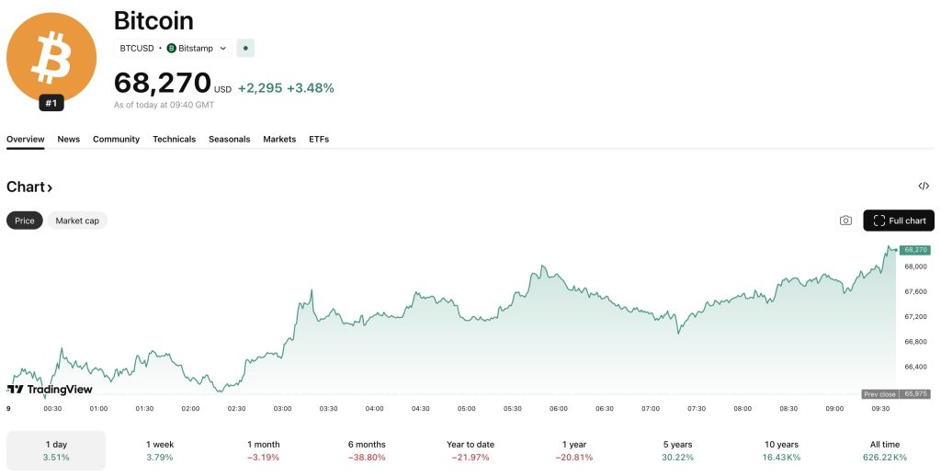Choose the 6 months range
The width and height of the screenshot is (941, 476).
[367, 450]
